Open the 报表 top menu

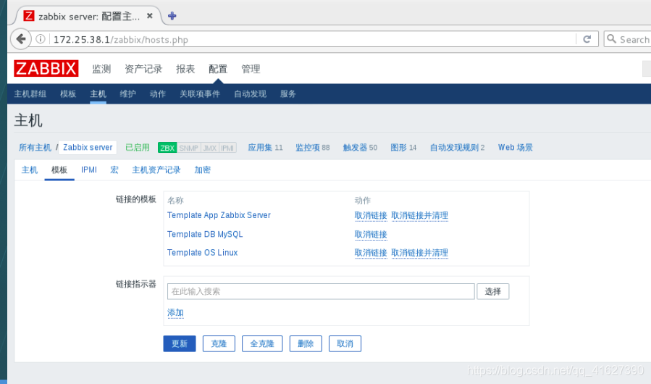[x=185, y=69]
